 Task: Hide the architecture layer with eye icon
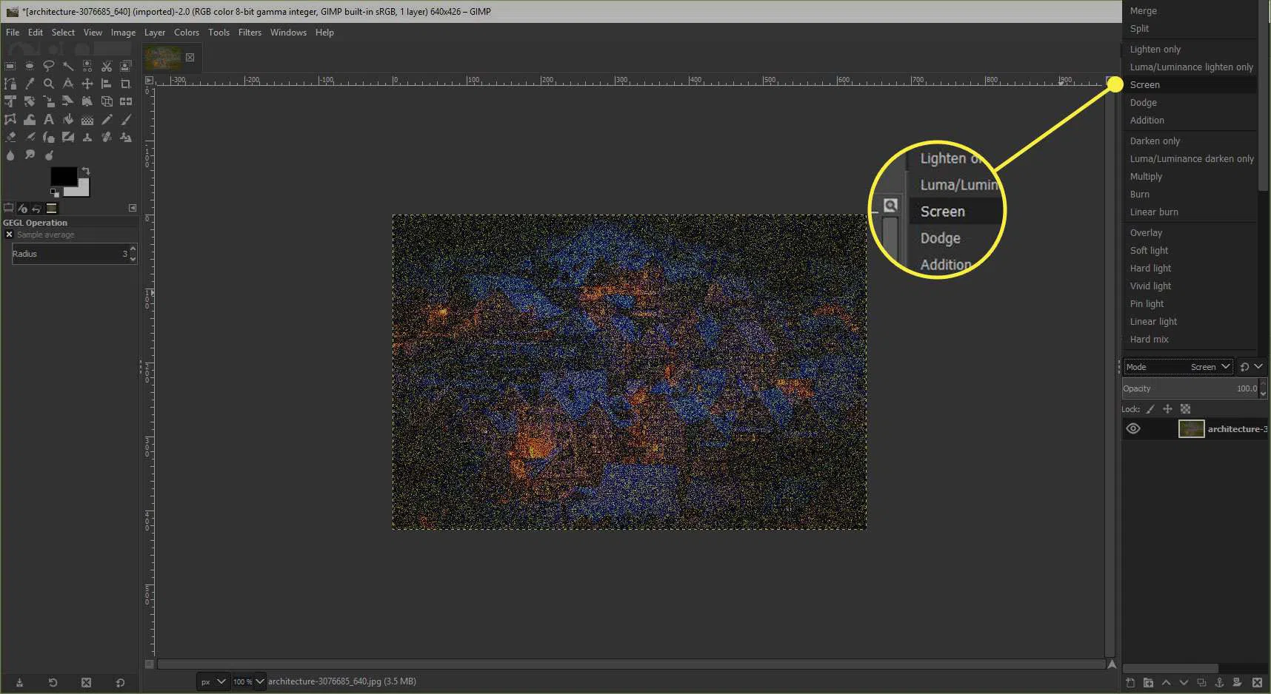[x=1133, y=429]
